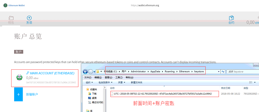The width and height of the screenshot is (259, 112).
Task: Click the navigation pane vertical scrollbar
Action: (105, 99)
